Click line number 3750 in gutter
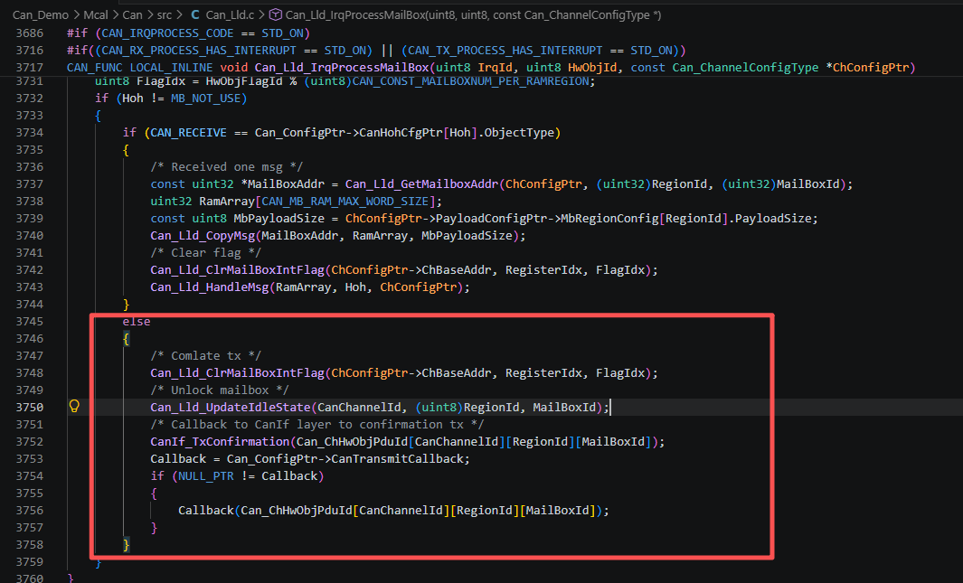The image size is (963, 583). coord(30,407)
